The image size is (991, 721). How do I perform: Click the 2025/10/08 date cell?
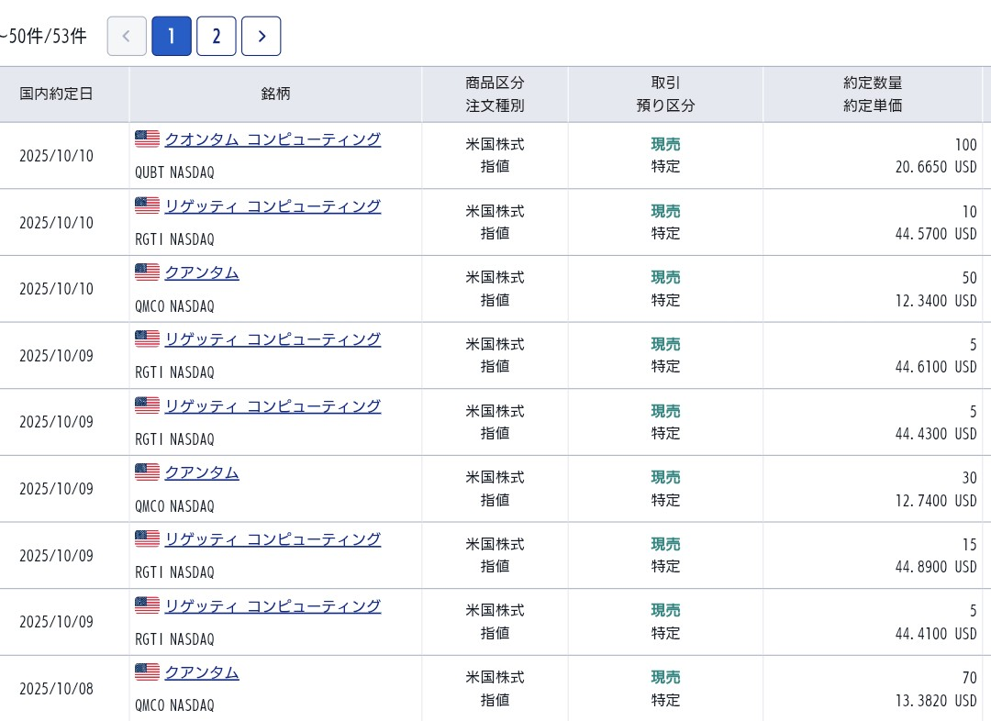click(56, 689)
